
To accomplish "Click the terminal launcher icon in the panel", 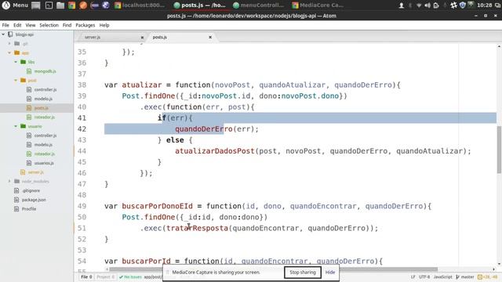I will pos(49,5).
